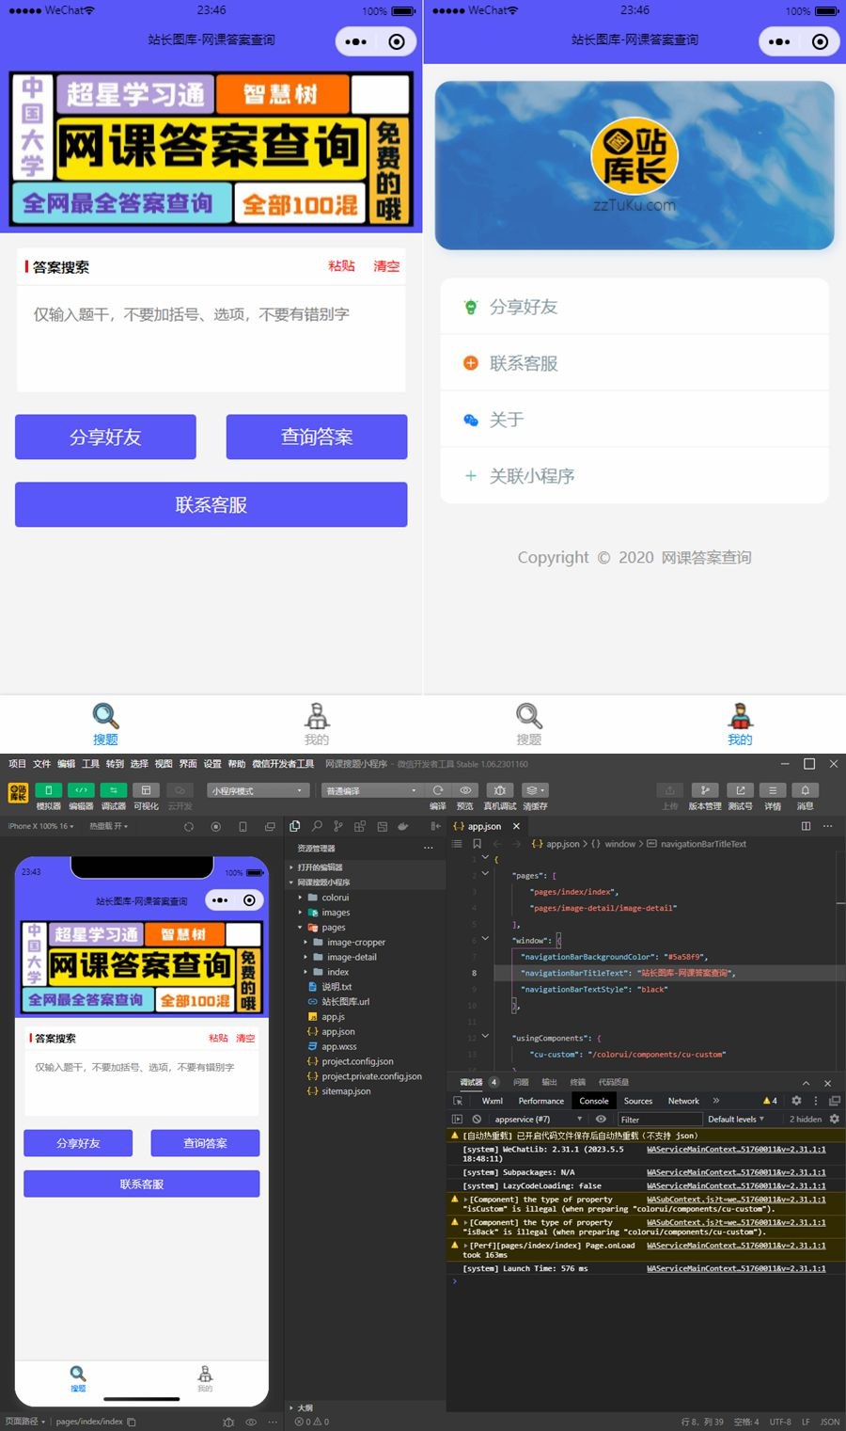Select the 编辑器 (Editor) panel icon
Image resolution: width=846 pixels, height=1431 pixels.
[81, 792]
